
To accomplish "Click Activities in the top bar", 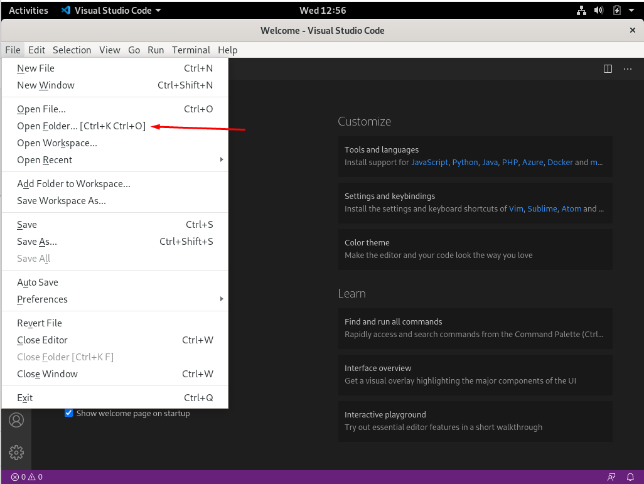I will (28, 10).
